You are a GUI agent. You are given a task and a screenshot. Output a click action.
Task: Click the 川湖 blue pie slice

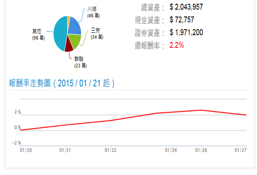pos(74,27)
